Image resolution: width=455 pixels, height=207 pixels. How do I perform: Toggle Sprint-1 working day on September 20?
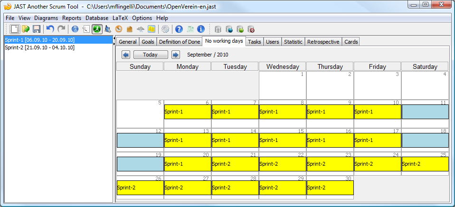[x=188, y=164]
